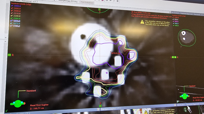Toggle the 1870.0 cGy isodose checkmark
This screenshot has width=204, height=114.
[11, 23]
